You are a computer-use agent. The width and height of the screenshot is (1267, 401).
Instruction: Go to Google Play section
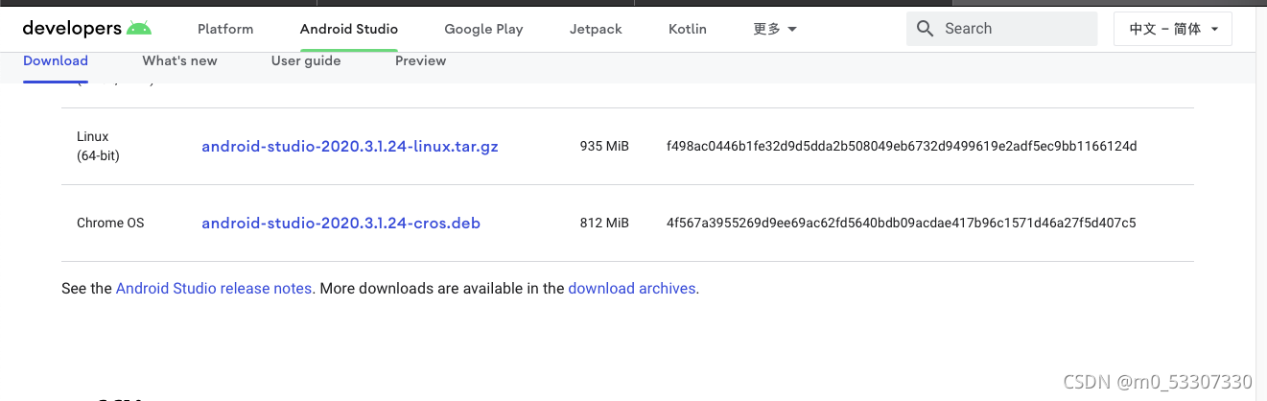point(483,29)
